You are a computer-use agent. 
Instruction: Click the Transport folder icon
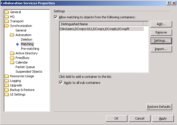point(7,21)
